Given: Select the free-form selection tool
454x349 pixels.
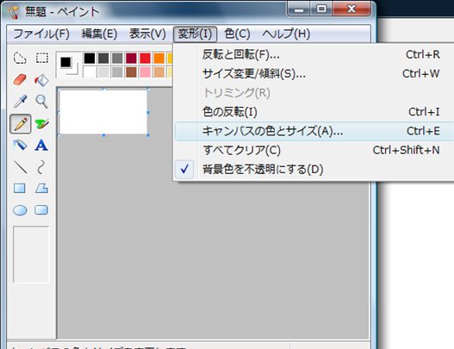Looking at the screenshot, I should click(20, 59).
